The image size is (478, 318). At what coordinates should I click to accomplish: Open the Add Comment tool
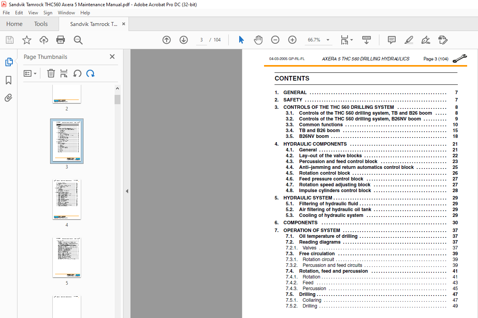[x=391, y=40]
